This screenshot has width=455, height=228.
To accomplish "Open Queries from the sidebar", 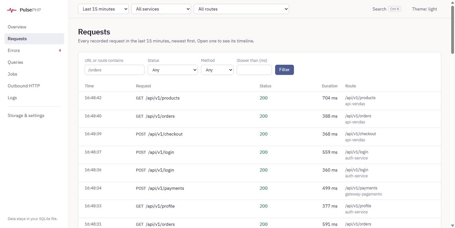I will tap(34, 62).
